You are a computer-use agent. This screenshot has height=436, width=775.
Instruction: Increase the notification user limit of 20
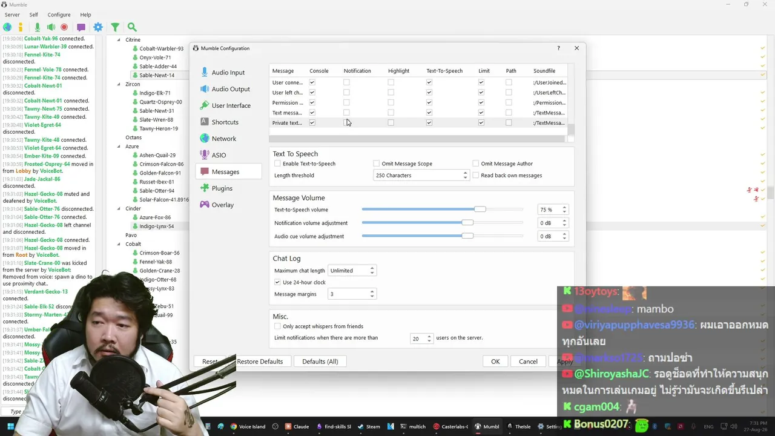pos(429,336)
